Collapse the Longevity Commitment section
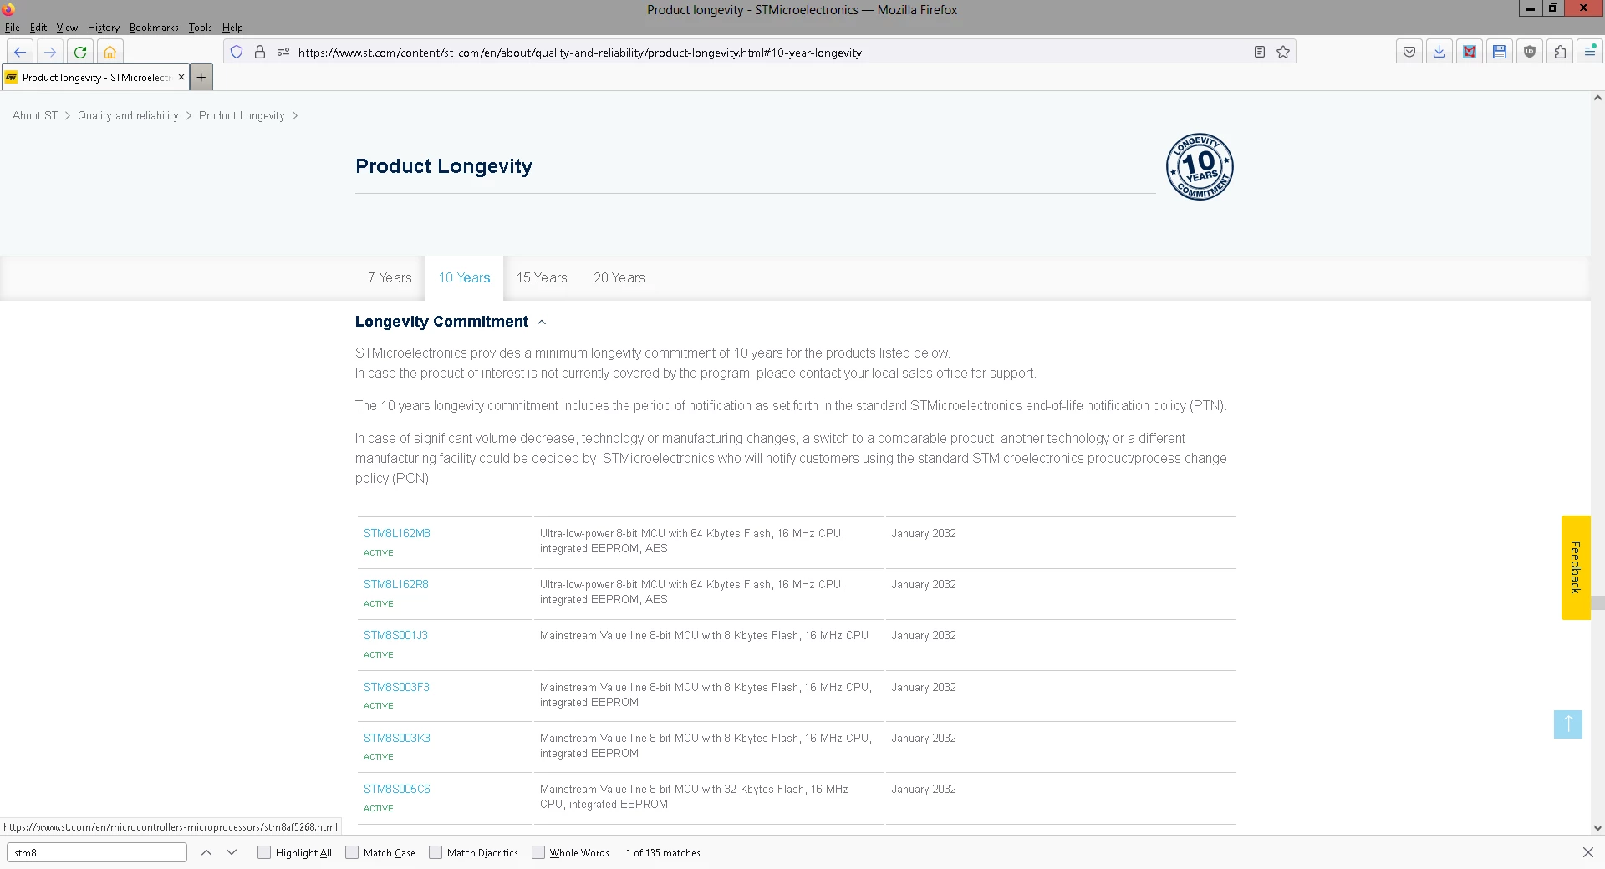The height and width of the screenshot is (869, 1605). [x=542, y=323]
